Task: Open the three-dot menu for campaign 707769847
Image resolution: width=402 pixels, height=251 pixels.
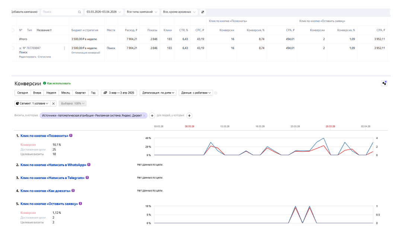Action: [x=64, y=48]
